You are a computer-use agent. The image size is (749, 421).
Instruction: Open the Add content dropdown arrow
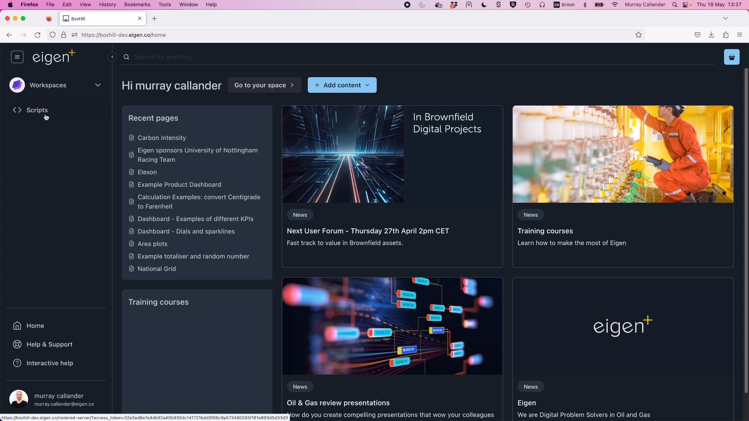367,85
